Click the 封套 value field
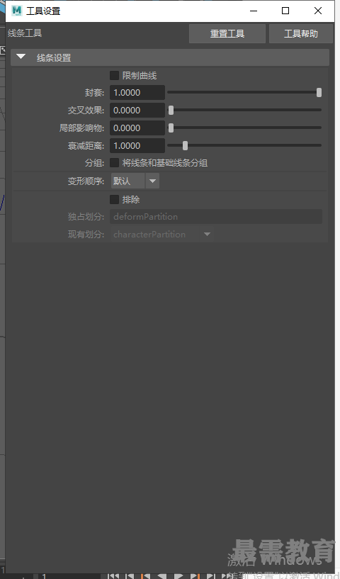The width and height of the screenshot is (340, 579). click(137, 92)
